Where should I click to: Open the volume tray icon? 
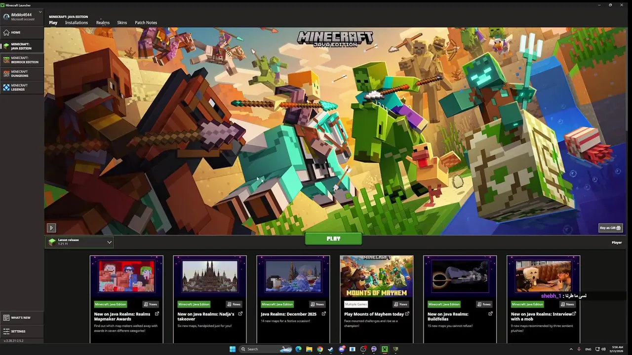coord(603,349)
